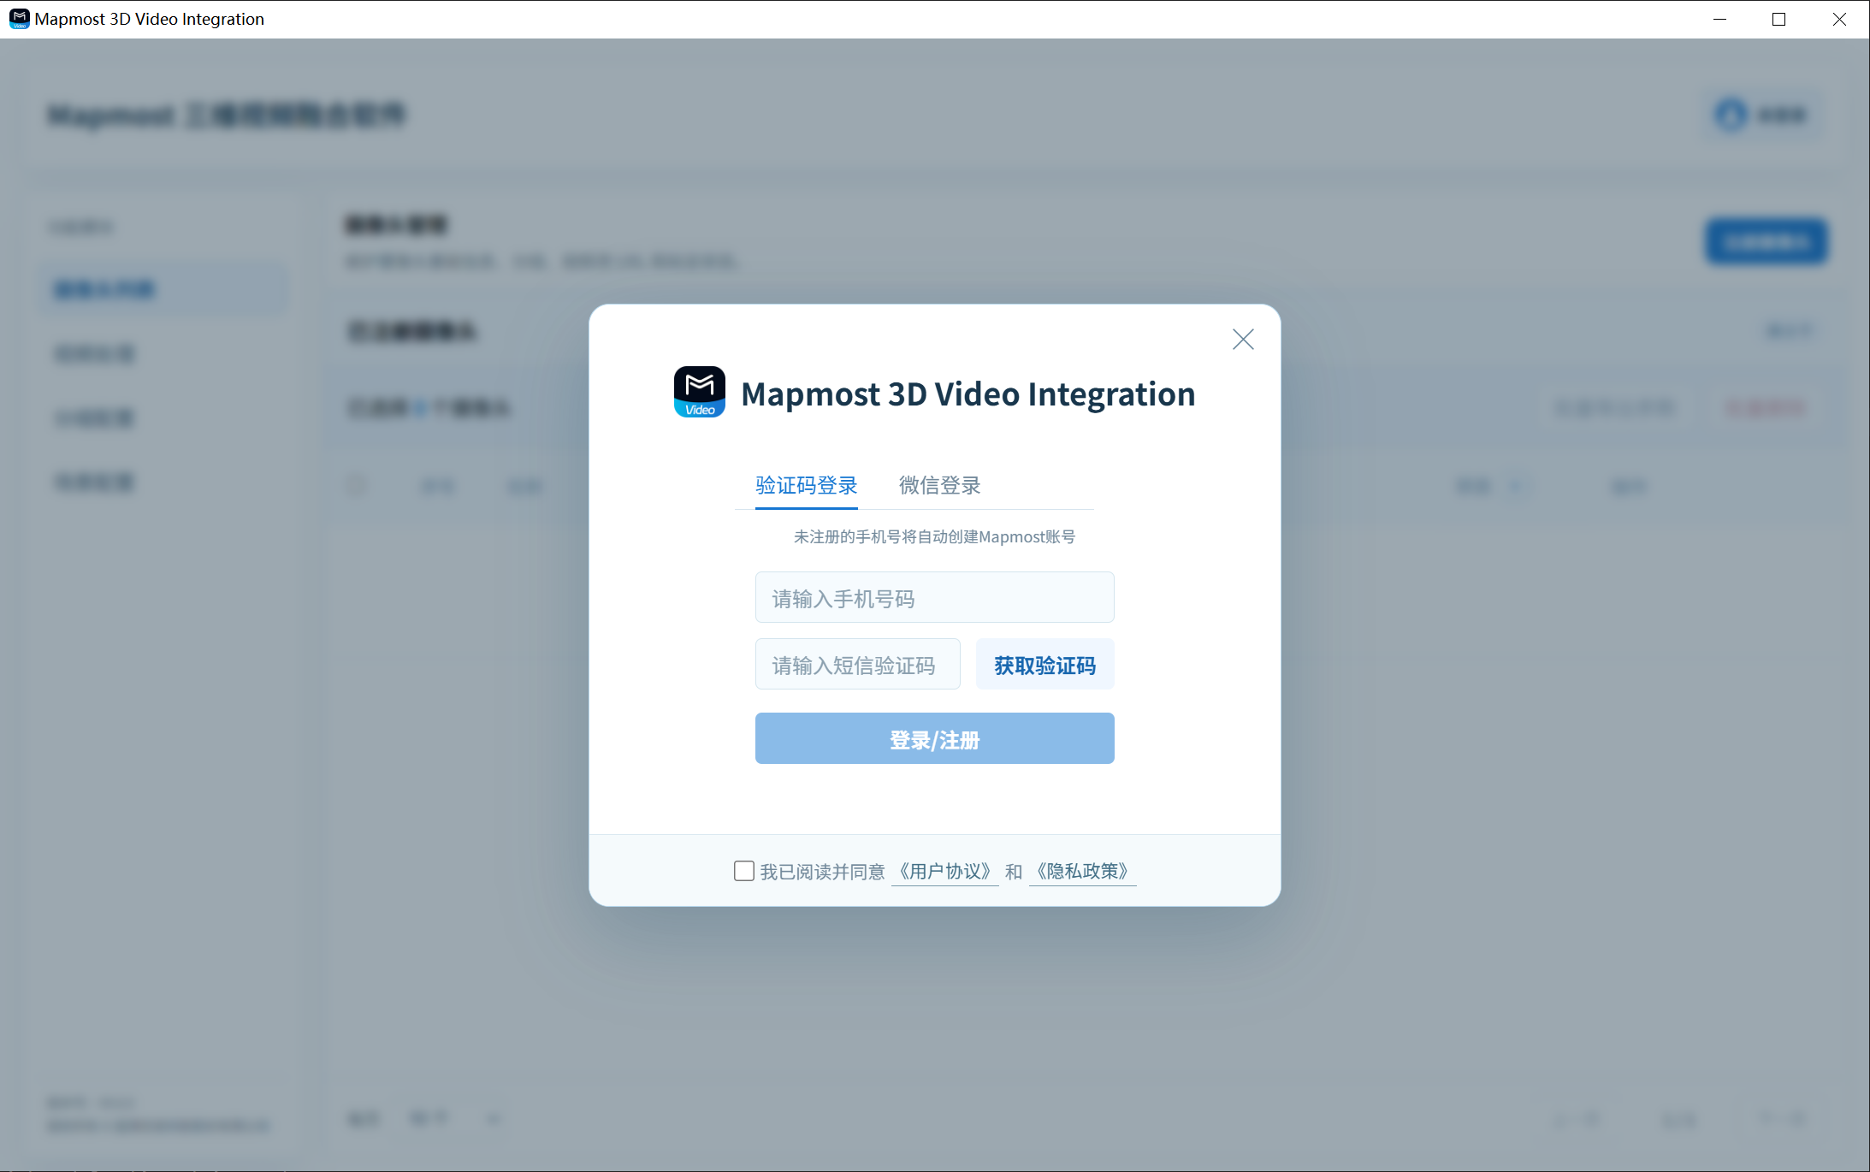Click the 获取验证码 button
Screen dimensions: 1870x1172
1044,664
